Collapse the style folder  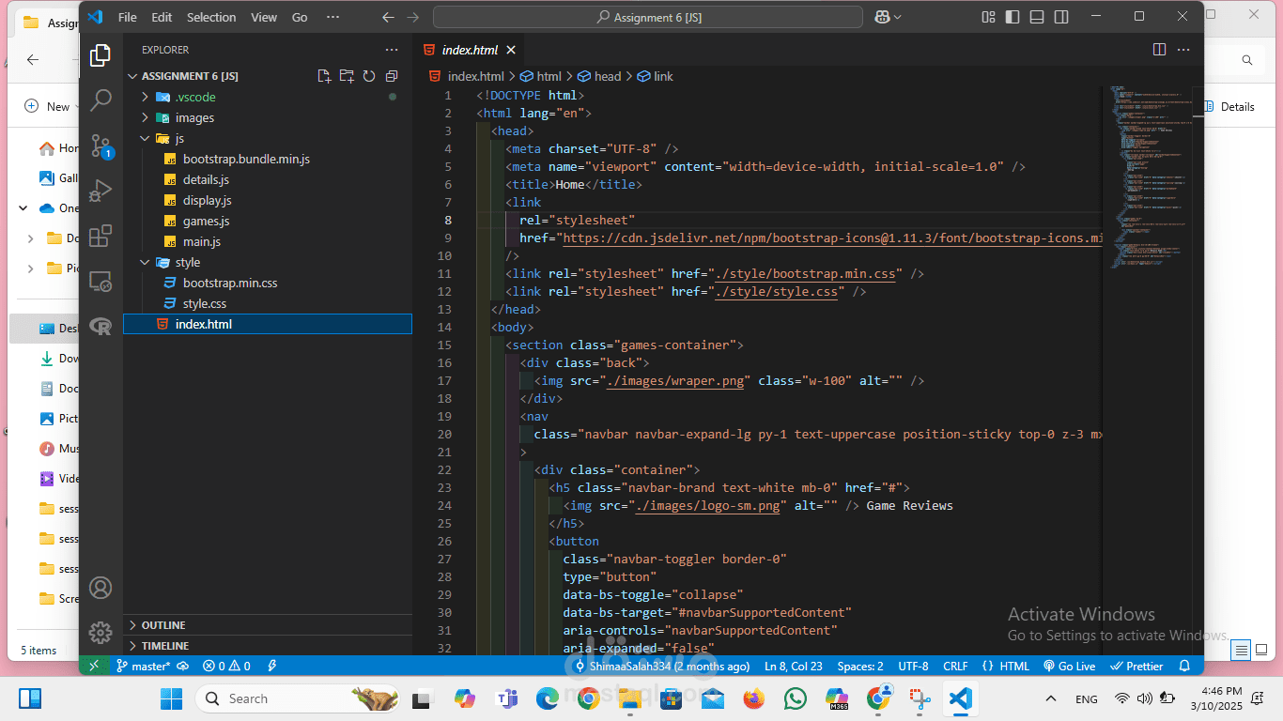coord(187,262)
